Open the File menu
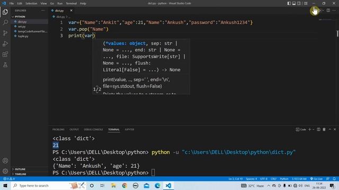The width and height of the screenshot is (339, 190). click(12, 3)
